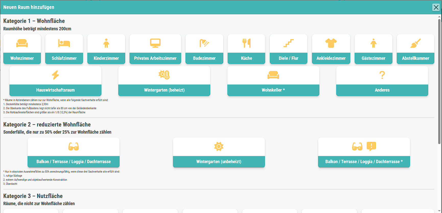Choose the t-shirt icon for Ankleidezimmer
This screenshot has width=442, height=213.
[x=331, y=43]
